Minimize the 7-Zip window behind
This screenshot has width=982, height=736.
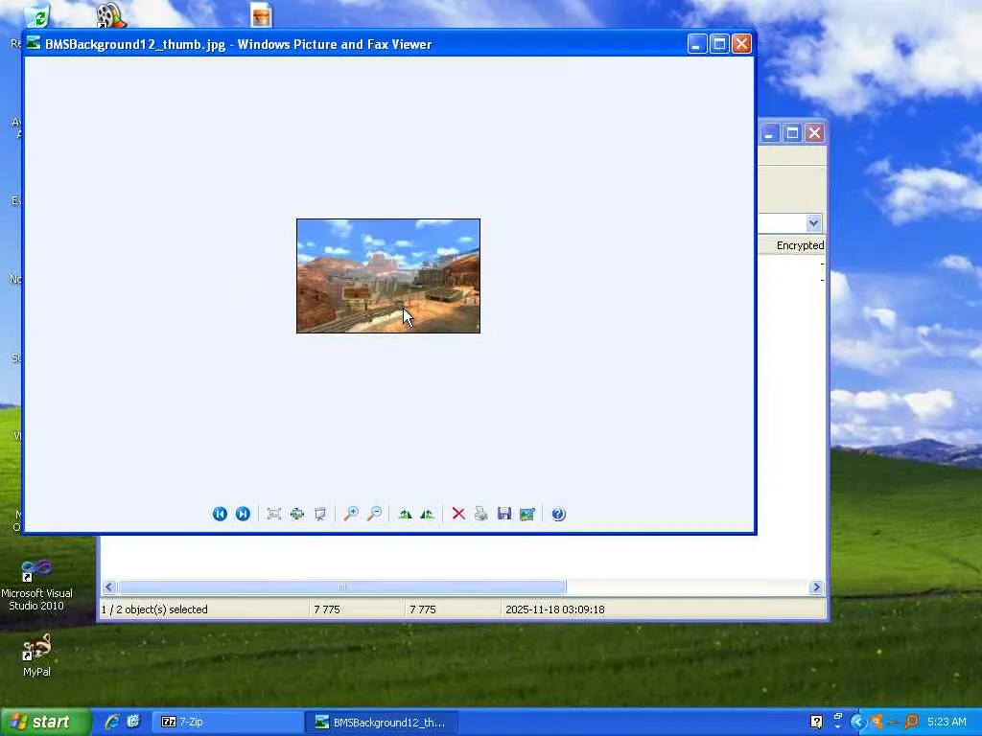coord(770,132)
